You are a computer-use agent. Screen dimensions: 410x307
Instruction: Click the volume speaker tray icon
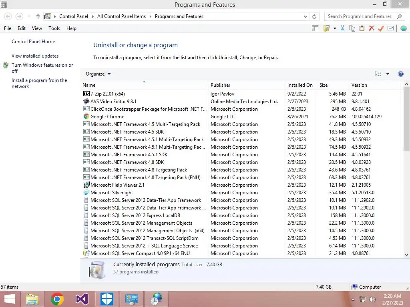[372, 299]
